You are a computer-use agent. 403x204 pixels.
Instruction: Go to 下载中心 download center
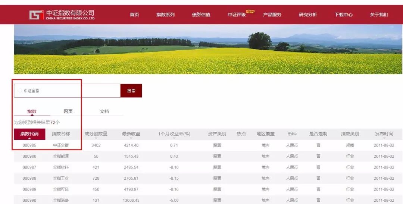pos(344,15)
